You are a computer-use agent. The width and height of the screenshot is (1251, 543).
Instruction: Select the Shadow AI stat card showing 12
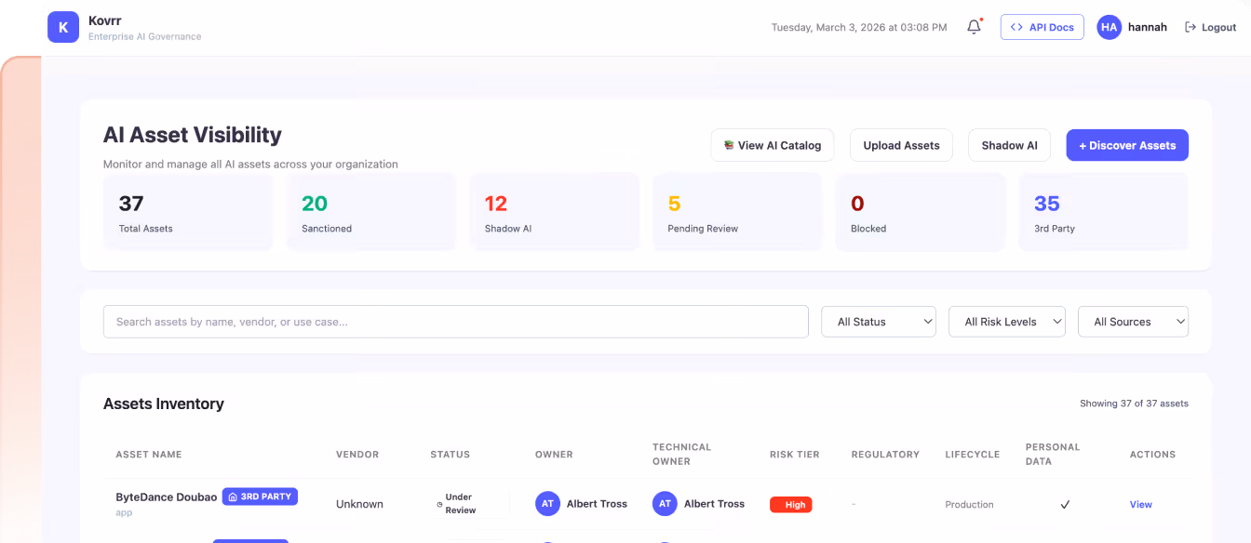(554, 212)
